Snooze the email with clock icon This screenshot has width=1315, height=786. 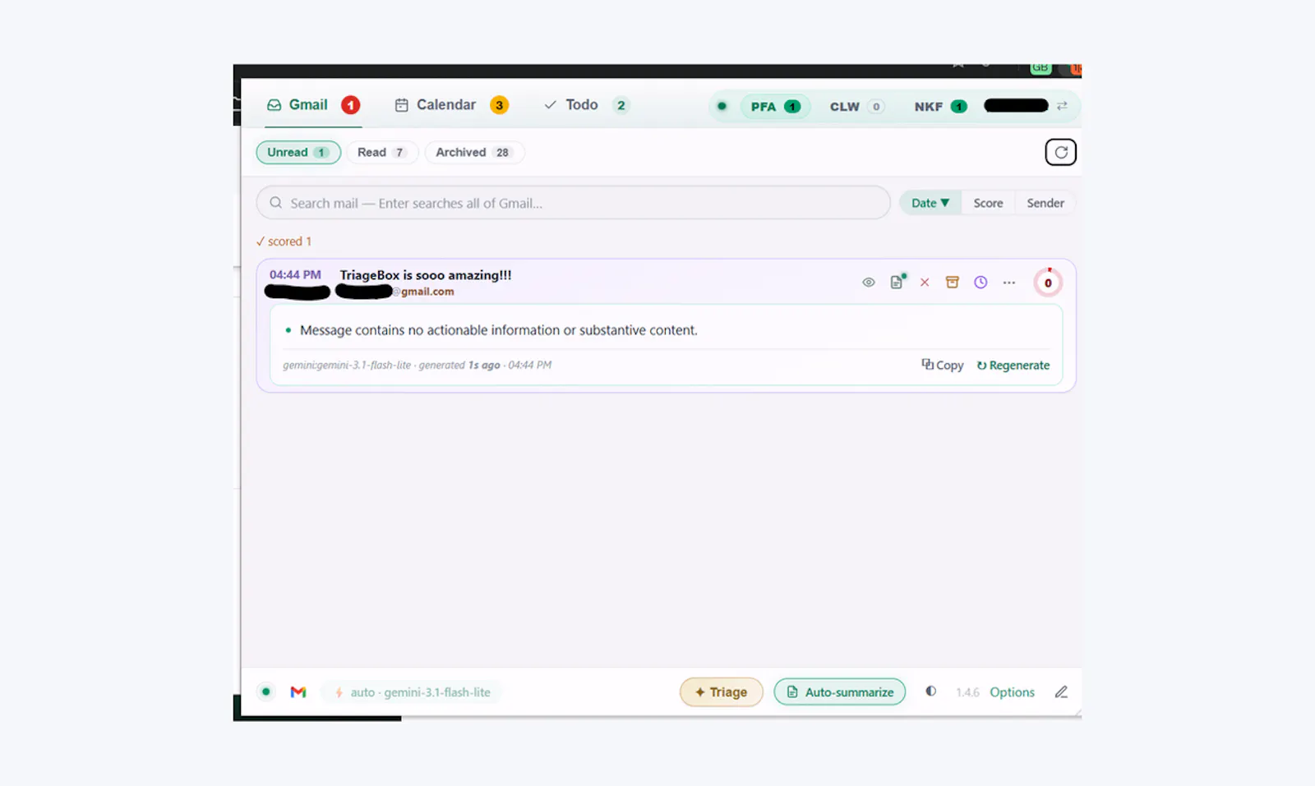[980, 283]
